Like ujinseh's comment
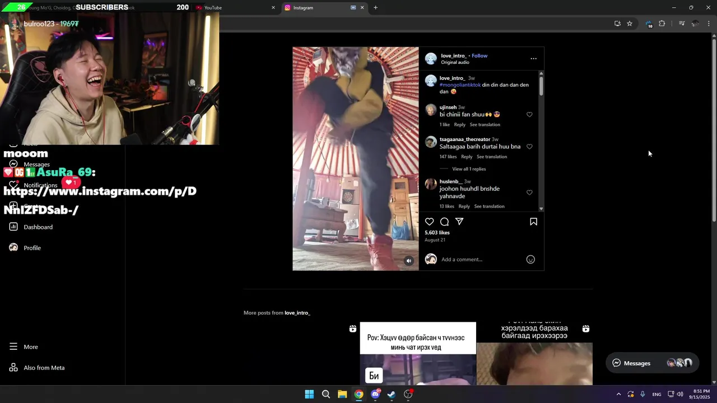 tap(529, 115)
